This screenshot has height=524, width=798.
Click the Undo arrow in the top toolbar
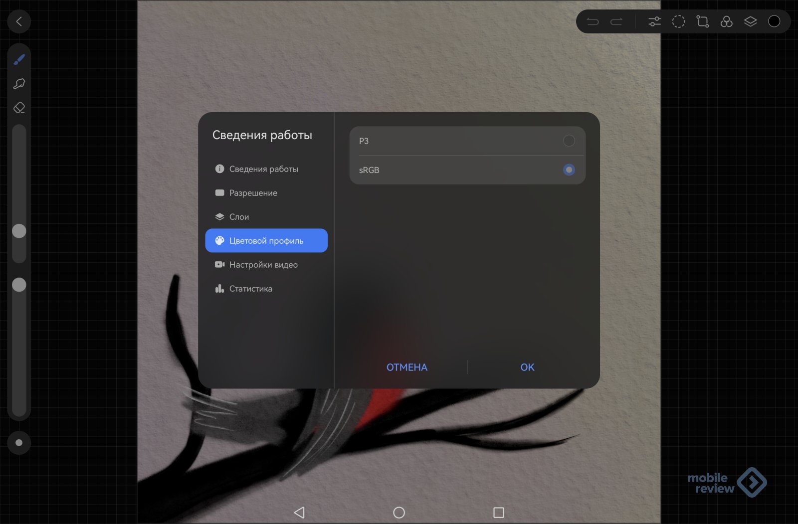click(593, 21)
